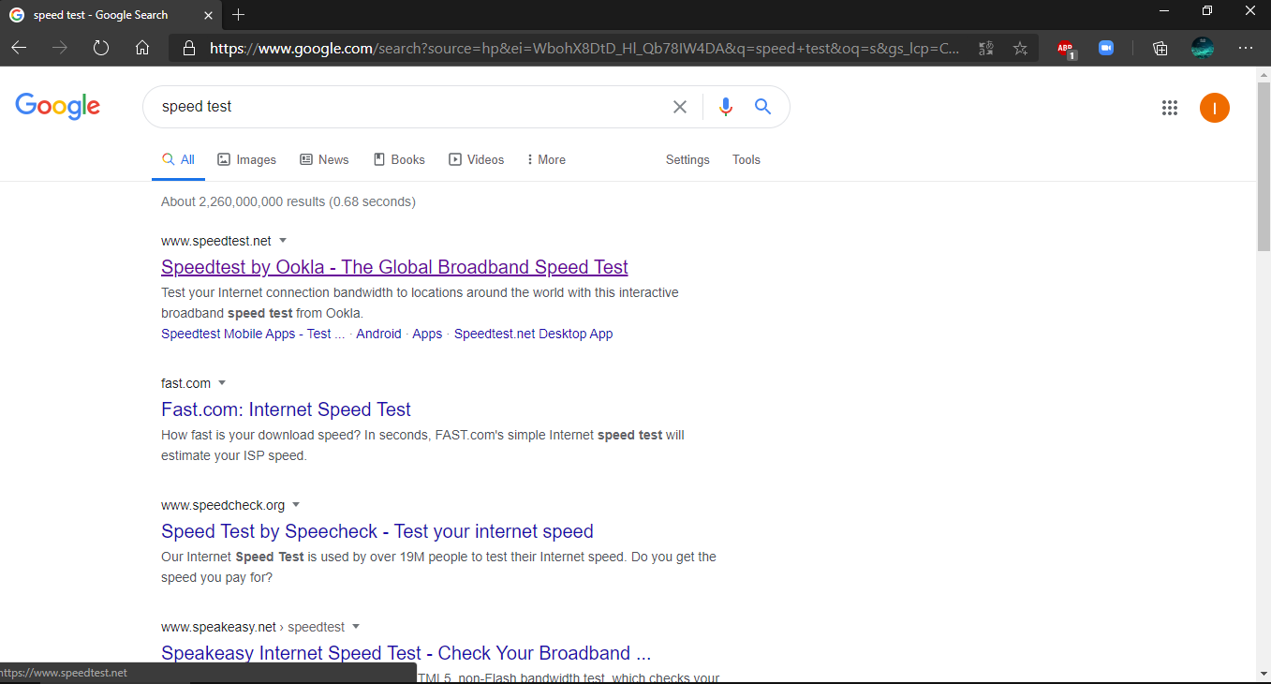The height and width of the screenshot is (684, 1271).
Task: Switch to the Images tab
Action: 247,159
